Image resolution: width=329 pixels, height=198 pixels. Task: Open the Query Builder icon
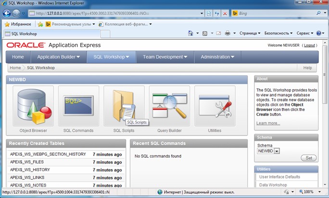[169, 105]
